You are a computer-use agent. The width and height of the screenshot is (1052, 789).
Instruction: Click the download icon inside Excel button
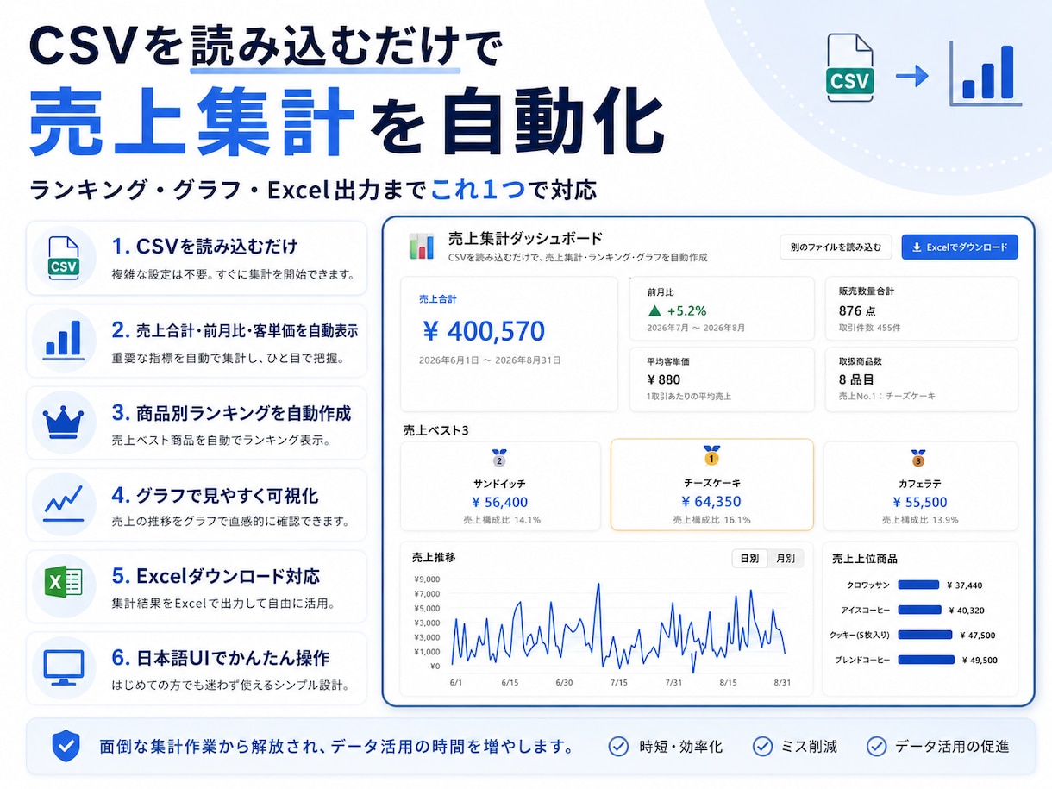click(917, 247)
